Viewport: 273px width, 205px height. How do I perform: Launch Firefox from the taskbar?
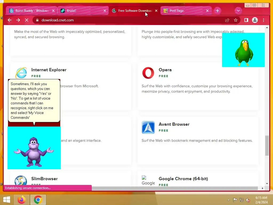pos(22,200)
